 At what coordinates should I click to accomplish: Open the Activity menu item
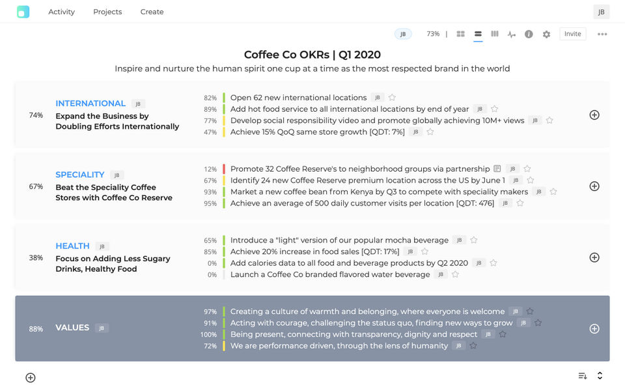click(61, 12)
